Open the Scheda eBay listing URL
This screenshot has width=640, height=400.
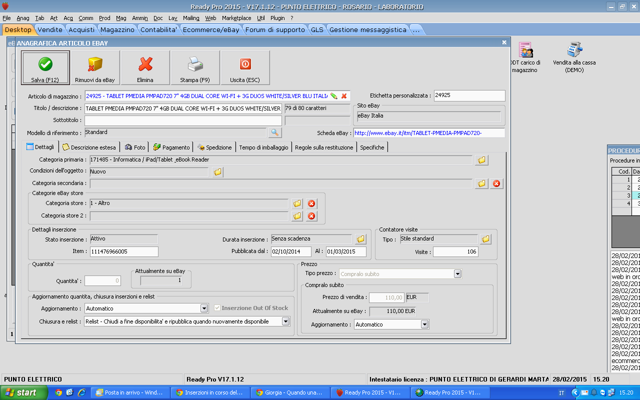tap(429, 133)
